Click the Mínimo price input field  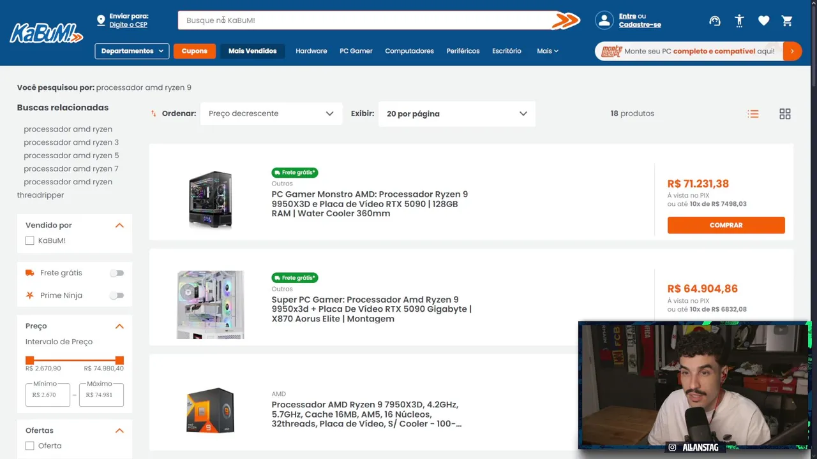(x=48, y=395)
